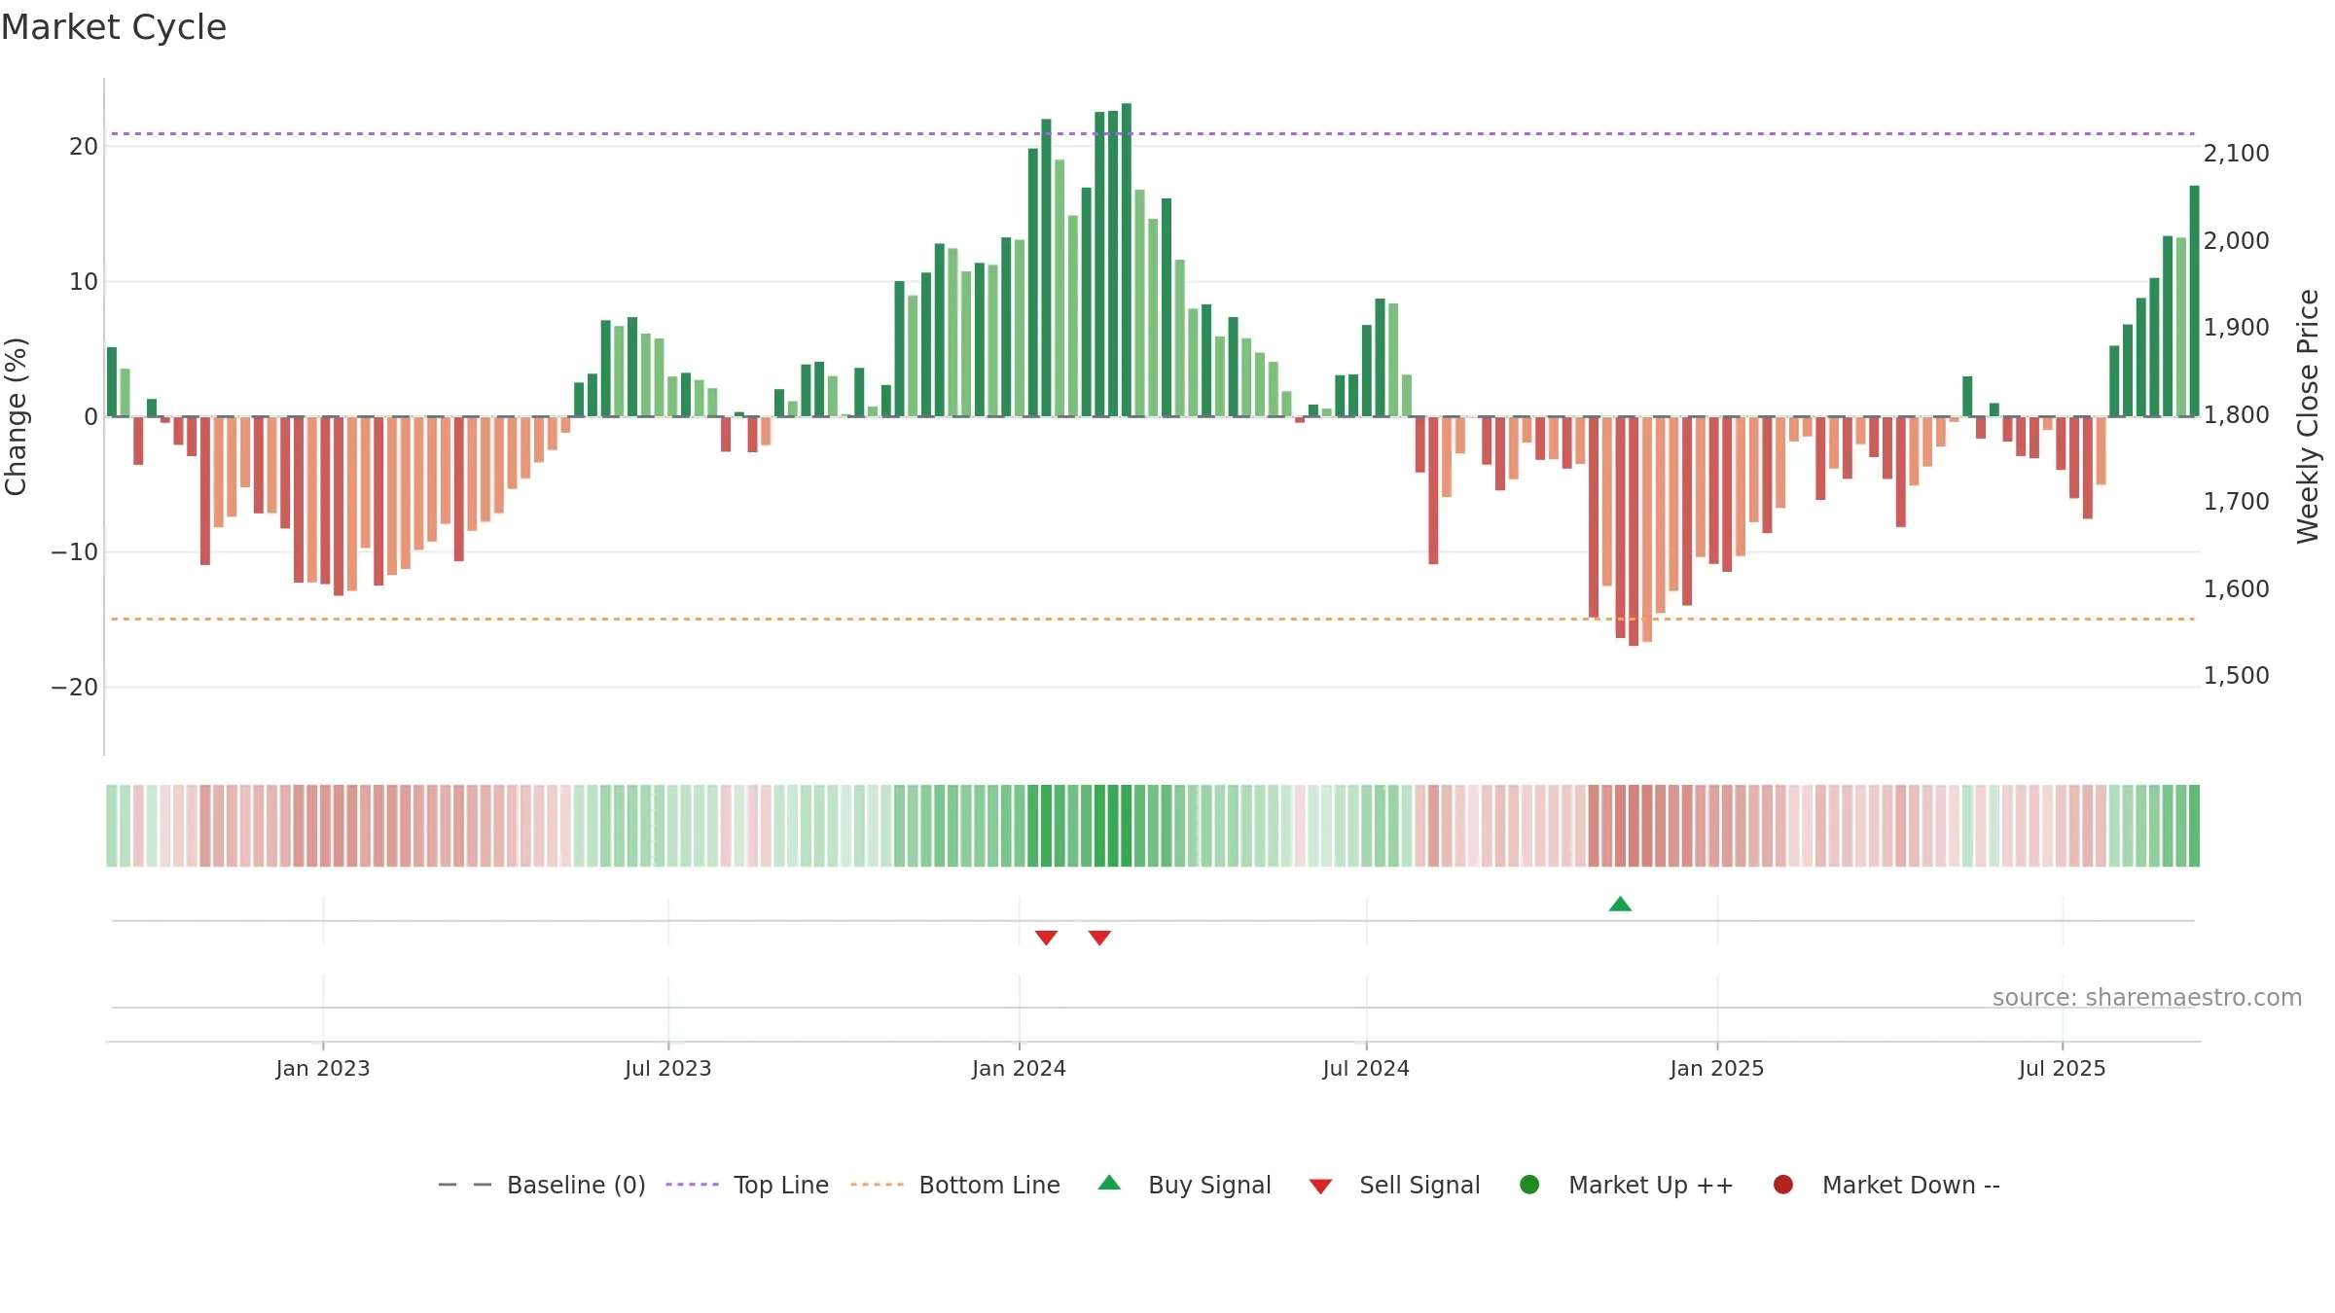This screenshot has width=2335, height=1313.
Task: Click the Jan 2024 x-axis label
Action: [1020, 1068]
